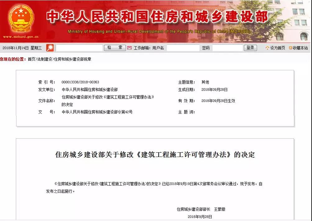Click the 检索 search button
Image resolution: width=312 pixels, height=221 pixels.
(115, 48)
